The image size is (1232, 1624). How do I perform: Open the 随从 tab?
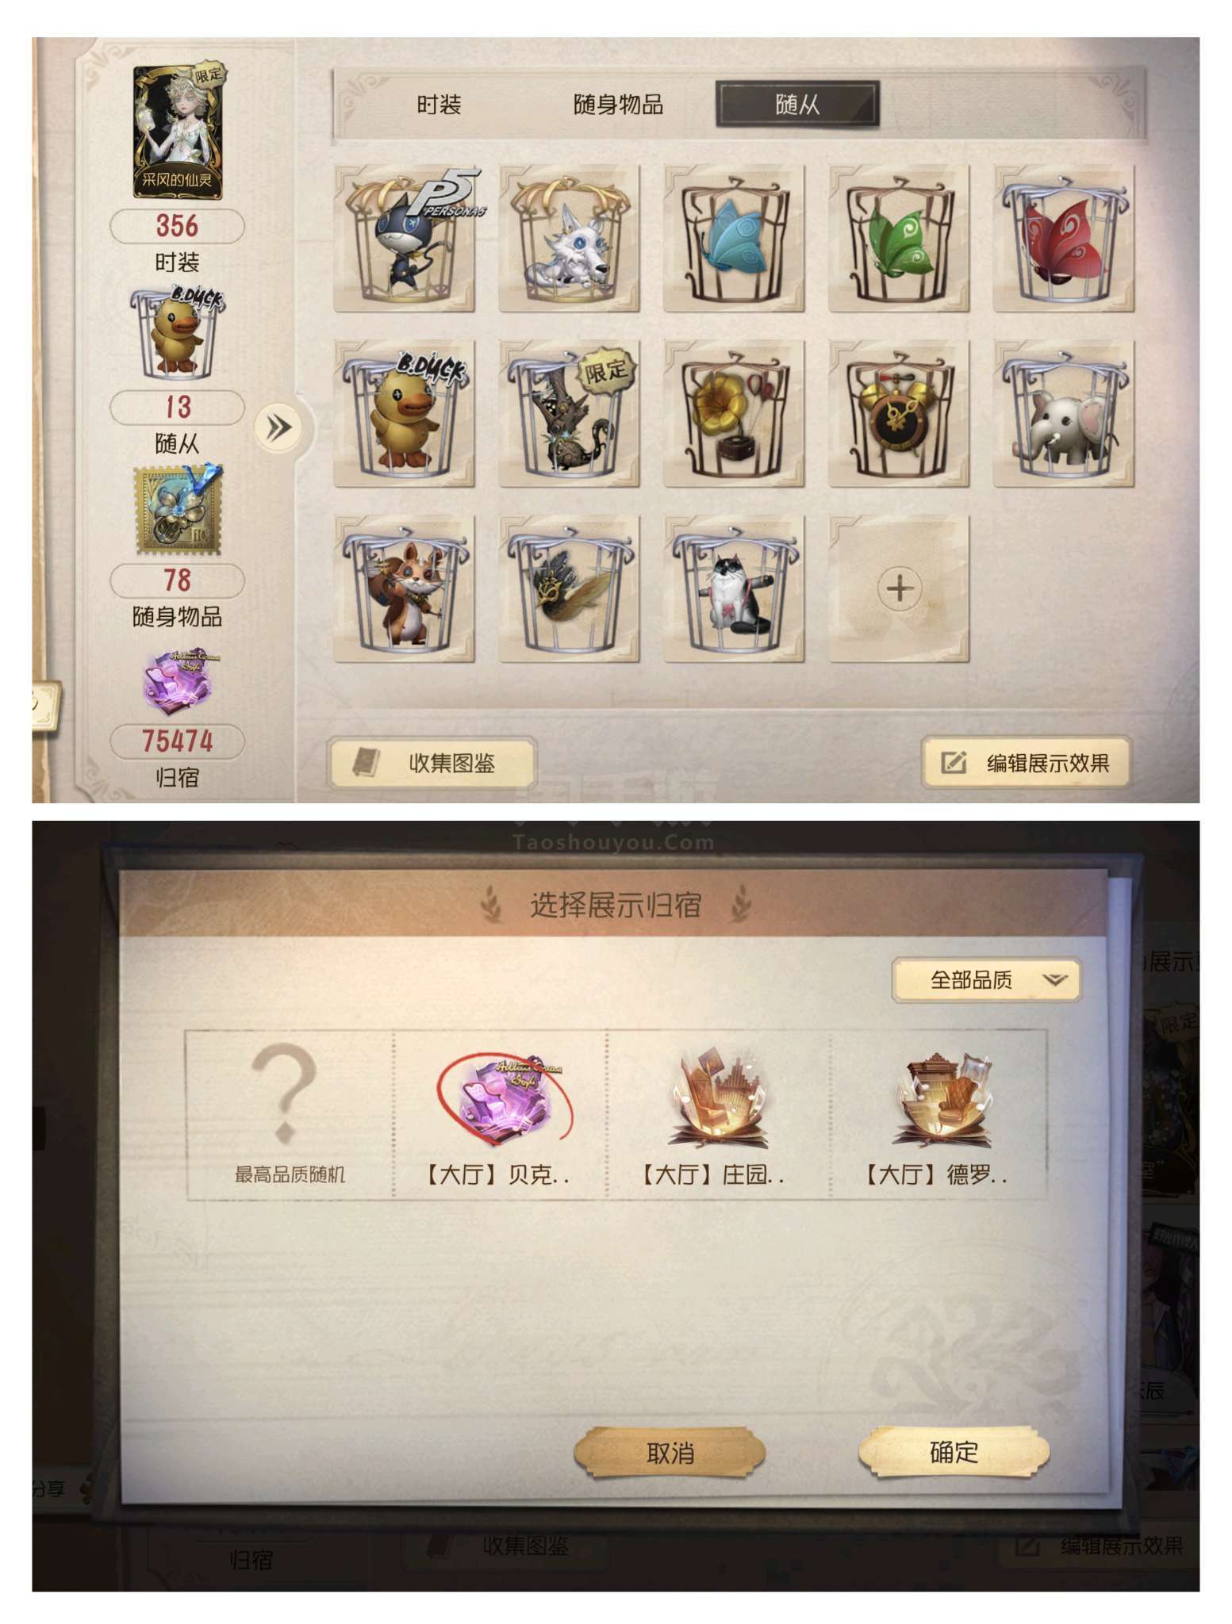pos(797,104)
